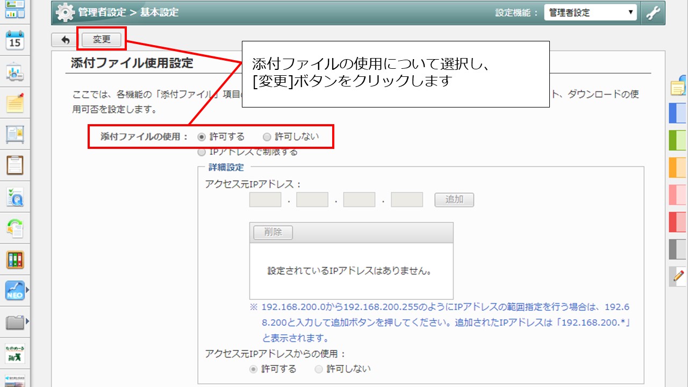Select the IPアドレスで制限する radio option
Image resolution: width=688 pixels, height=387 pixels.
[x=202, y=152]
